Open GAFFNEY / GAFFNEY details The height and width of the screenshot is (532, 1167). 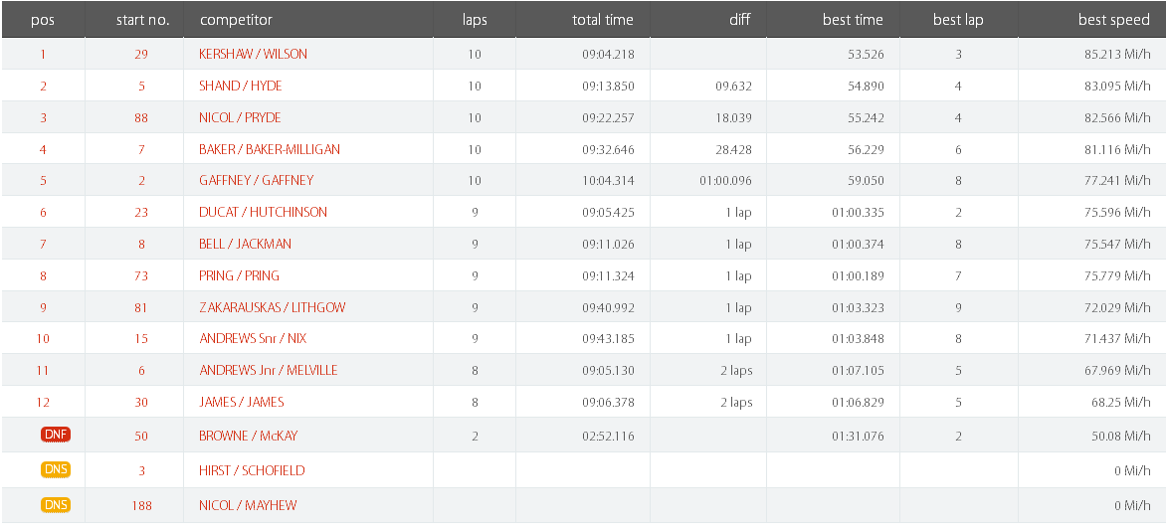[256, 181]
